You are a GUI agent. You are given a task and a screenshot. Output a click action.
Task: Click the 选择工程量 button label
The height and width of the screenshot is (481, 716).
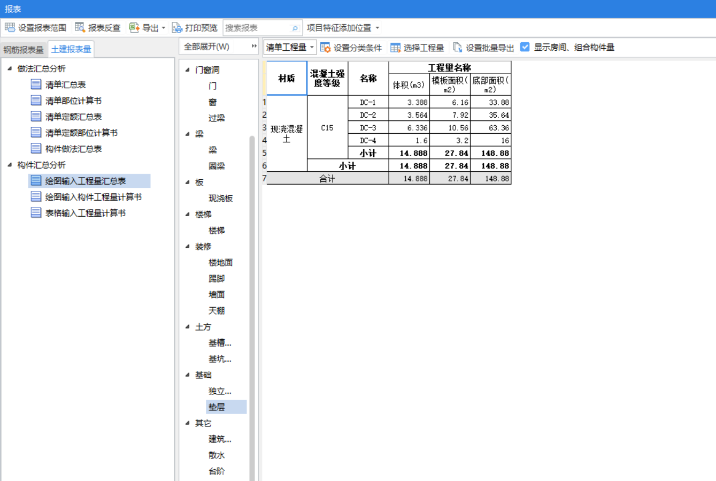424,48
